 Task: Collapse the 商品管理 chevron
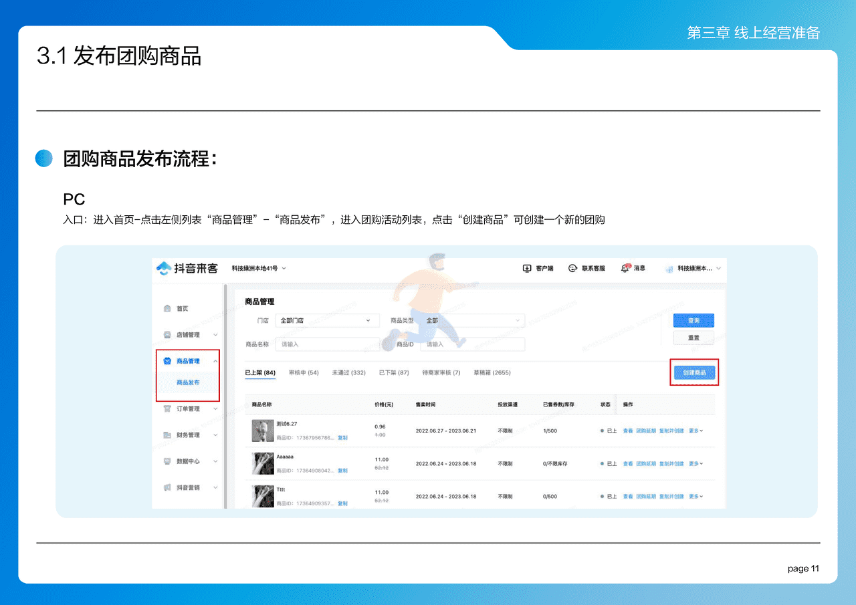(x=215, y=361)
